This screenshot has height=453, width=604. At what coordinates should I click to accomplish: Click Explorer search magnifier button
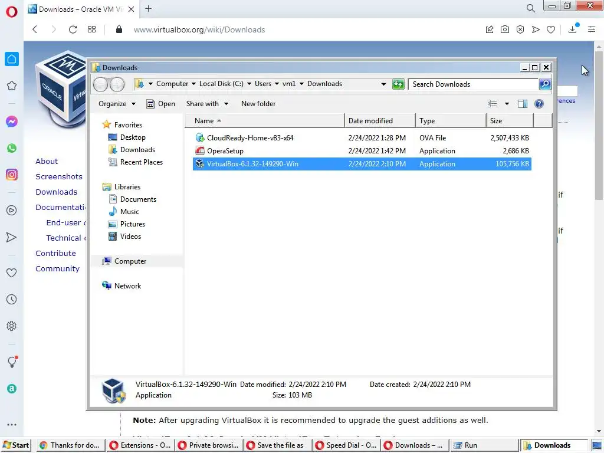(544, 84)
